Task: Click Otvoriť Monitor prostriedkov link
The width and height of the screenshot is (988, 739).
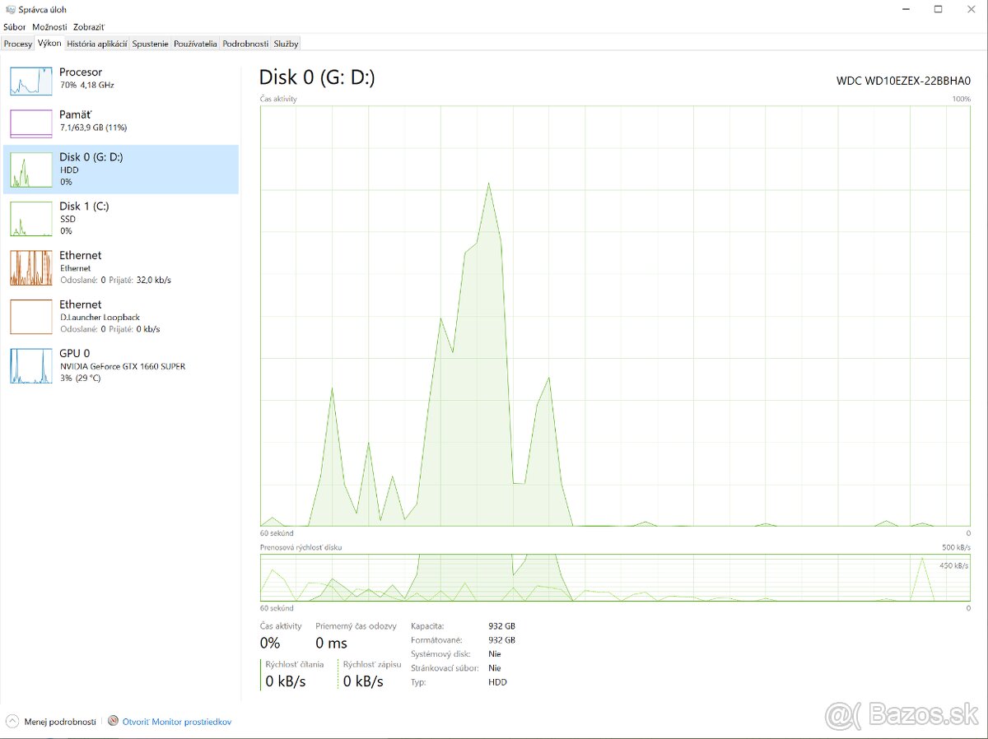Action: point(177,722)
